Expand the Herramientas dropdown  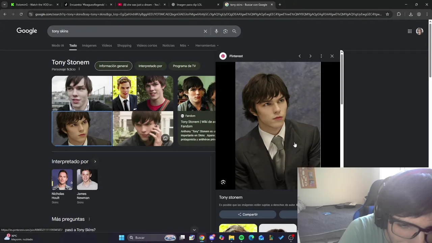(x=207, y=46)
